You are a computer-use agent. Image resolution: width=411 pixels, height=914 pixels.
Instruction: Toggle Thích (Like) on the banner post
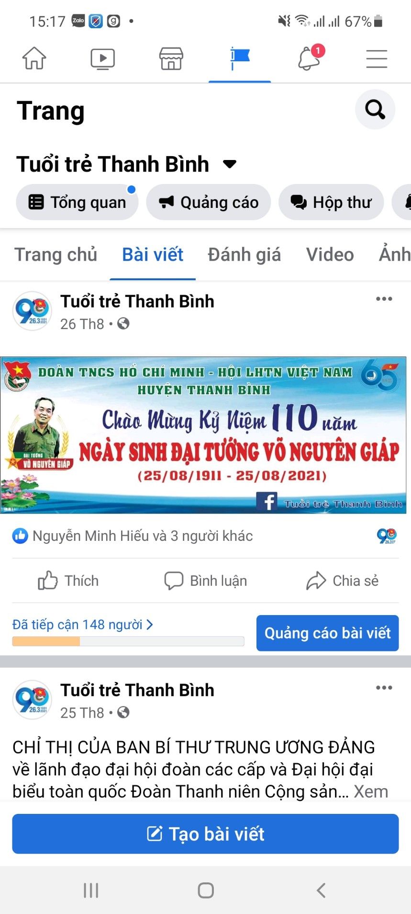click(x=68, y=581)
